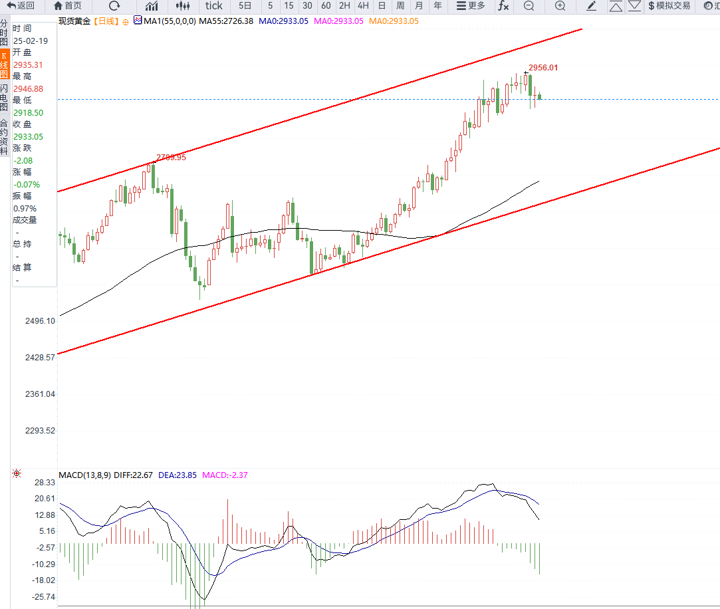Select the 2H timeframe
Image resolution: width=720 pixels, height=609 pixels.
coord(344,6)
